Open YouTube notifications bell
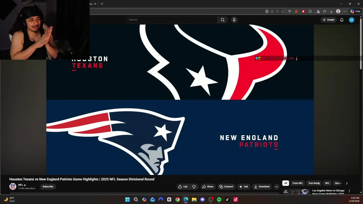The height and width of the screenshot is (204, 363). [x=342, y=20]
